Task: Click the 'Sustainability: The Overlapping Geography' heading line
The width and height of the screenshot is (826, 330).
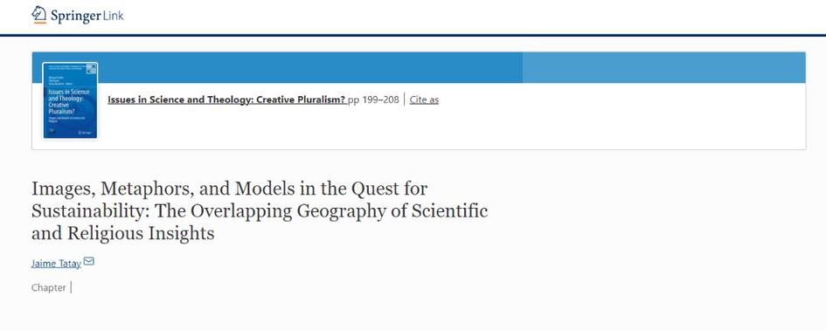Action: (x=260, y=211)
